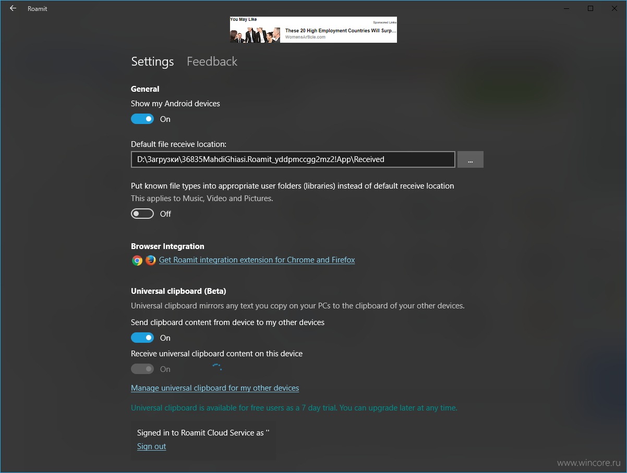Go back with the arrow icon
The image size is (627, 473).
[x=13, y=8]
